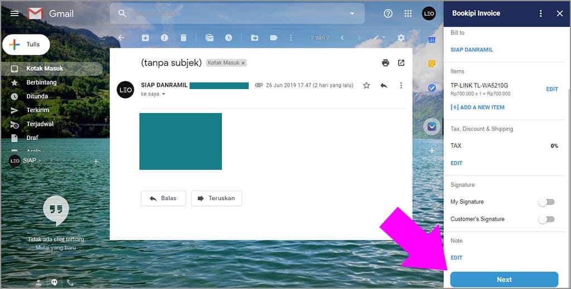Open the Google Keep side panel icon
Screen dimensions: 571x289
(x=432, y=64)
